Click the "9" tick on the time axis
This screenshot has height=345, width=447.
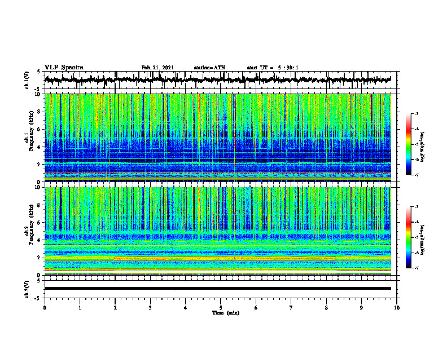click(x=361, y=308)
